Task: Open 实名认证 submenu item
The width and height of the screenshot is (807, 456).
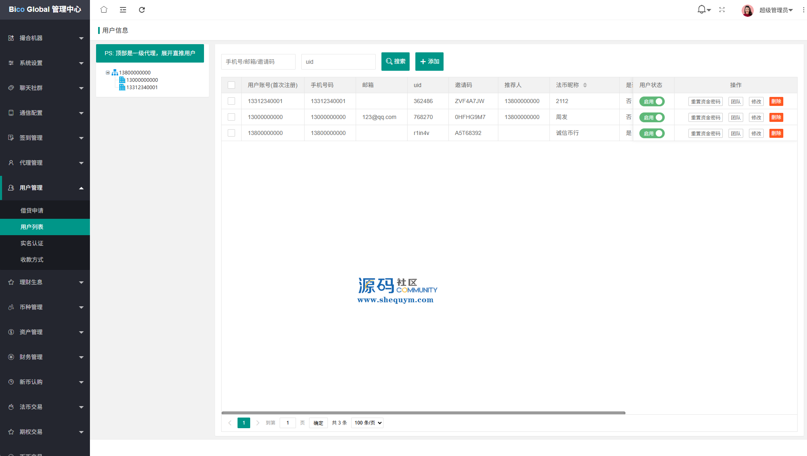Action: (32, 243)
